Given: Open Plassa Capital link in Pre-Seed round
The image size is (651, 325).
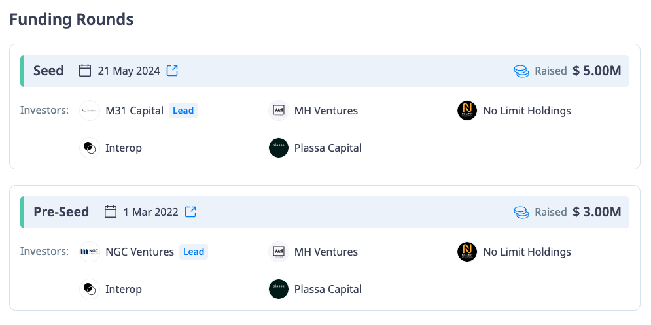Looking at the screenshot, I should (328, 289).
